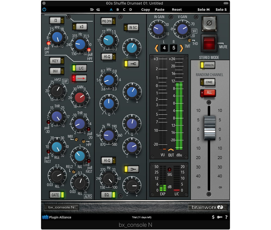The height and width of the screenshot is (230, 271).
Task: Step TMT channel up with right arrow
Action: click(181, 48)
